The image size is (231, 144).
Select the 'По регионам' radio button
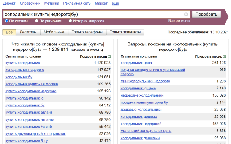pos(36,21)
